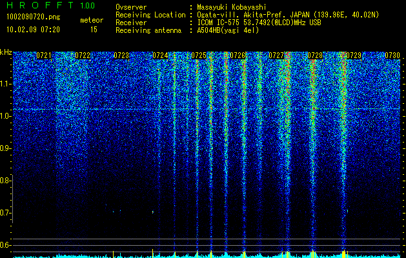Click the 0729 time marker

tap(354, 55)
